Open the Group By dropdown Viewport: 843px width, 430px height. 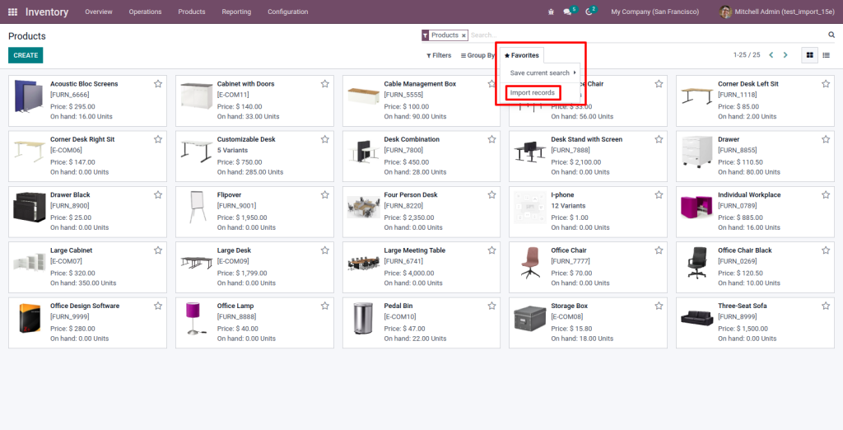(477, 55)
